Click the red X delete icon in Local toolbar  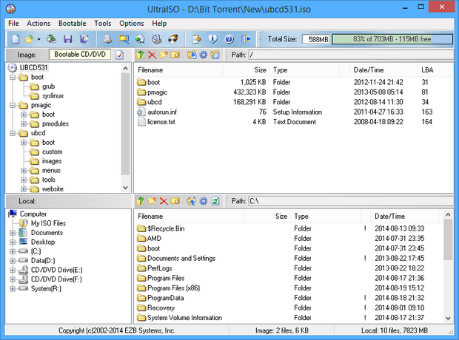(164, 201)
